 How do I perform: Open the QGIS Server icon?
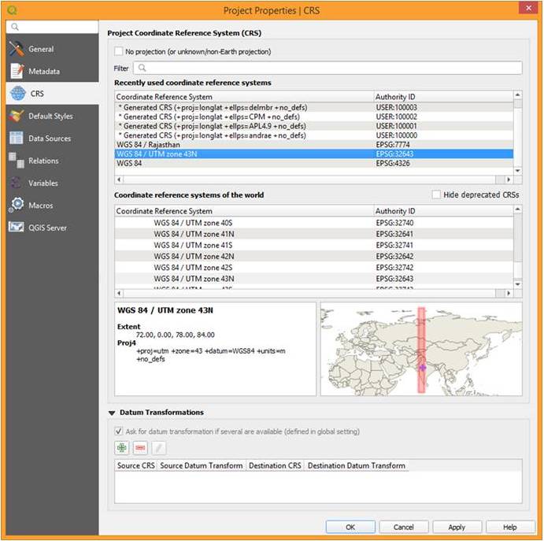point(17,228)
